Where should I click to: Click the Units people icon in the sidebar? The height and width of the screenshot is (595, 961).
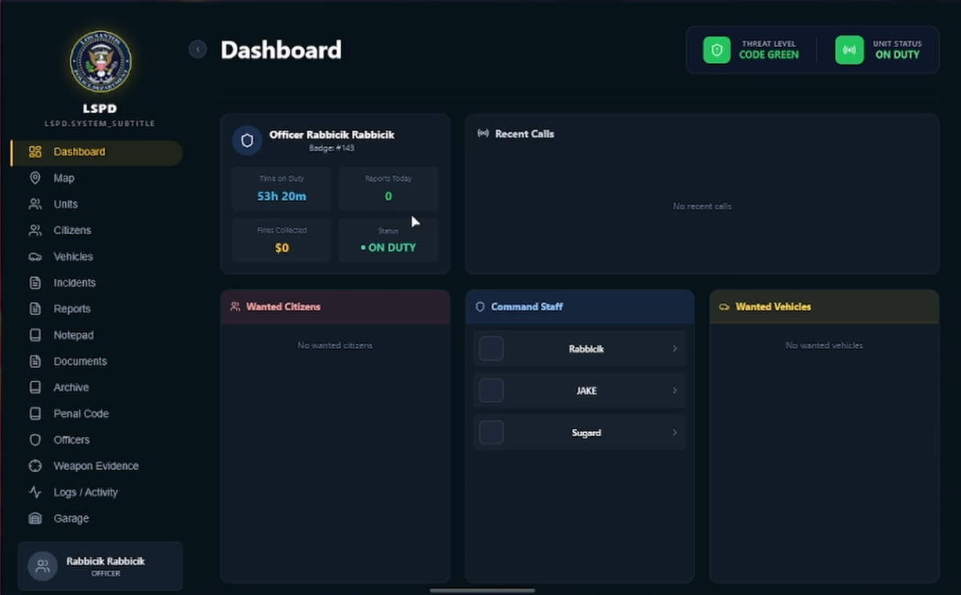click(x=35, y=204)
